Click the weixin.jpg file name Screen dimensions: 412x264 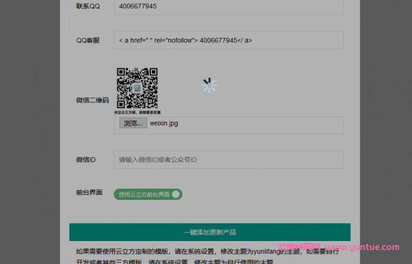pos(164,123)
